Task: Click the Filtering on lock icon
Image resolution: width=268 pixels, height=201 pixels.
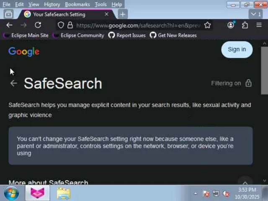Action: (248, 83)
